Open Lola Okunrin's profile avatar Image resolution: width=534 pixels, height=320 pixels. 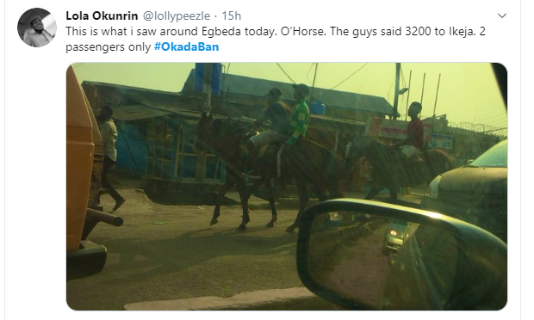pos(37,28)
